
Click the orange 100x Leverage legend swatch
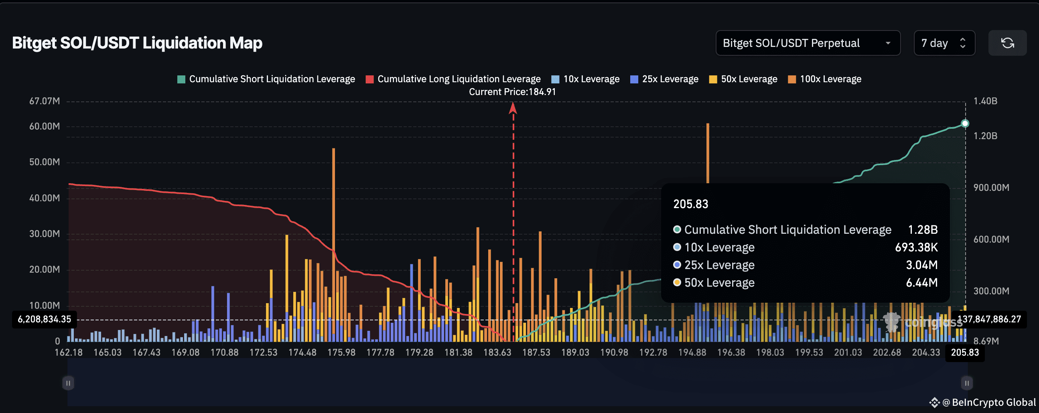point(792,79)
